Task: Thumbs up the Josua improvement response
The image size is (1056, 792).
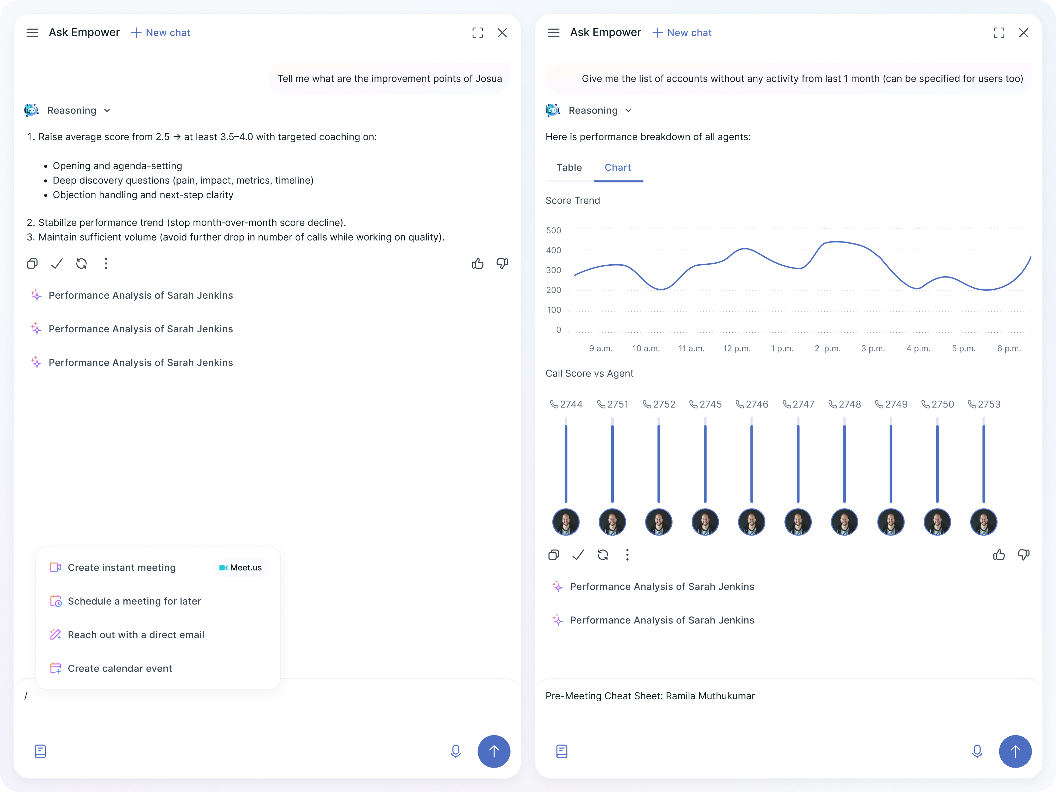Action: pos(478,264)
